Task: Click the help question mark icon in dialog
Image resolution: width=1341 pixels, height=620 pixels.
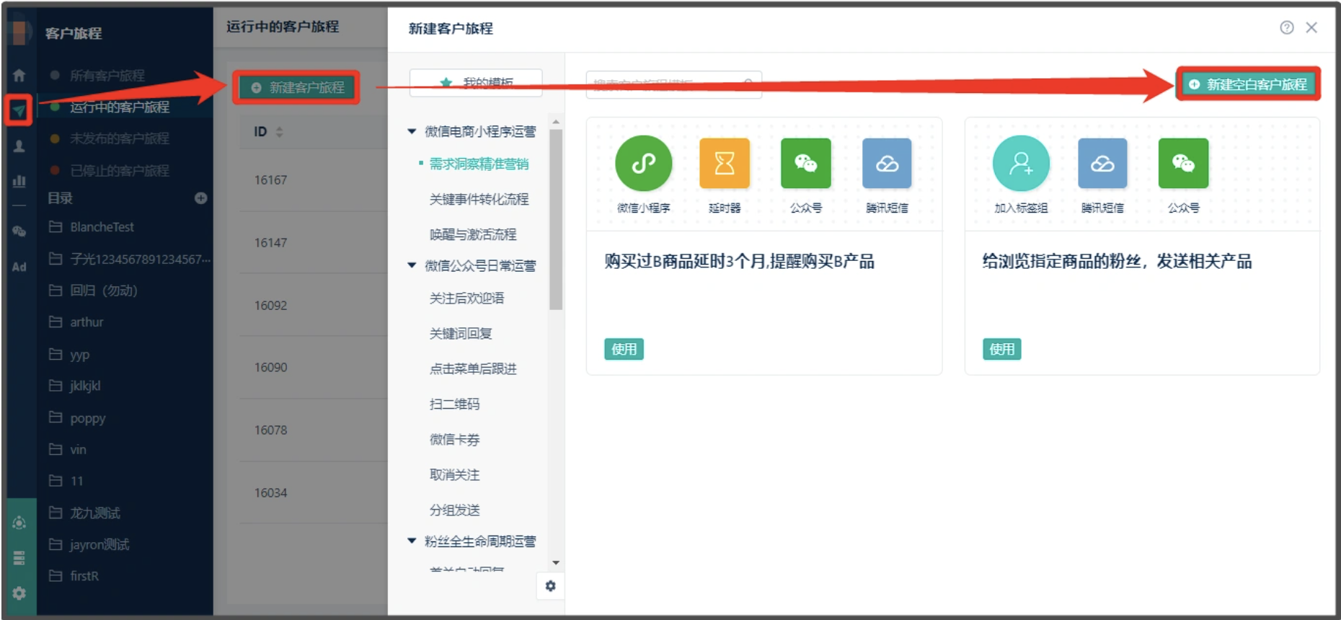Action: tap(1287, 27)
